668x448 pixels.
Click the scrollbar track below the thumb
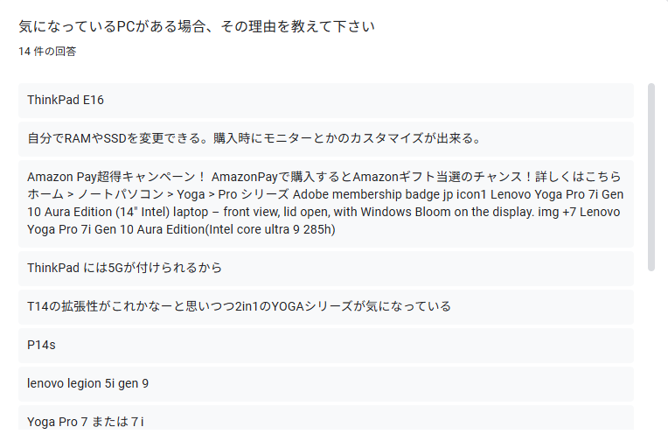(x=651, y=349)
